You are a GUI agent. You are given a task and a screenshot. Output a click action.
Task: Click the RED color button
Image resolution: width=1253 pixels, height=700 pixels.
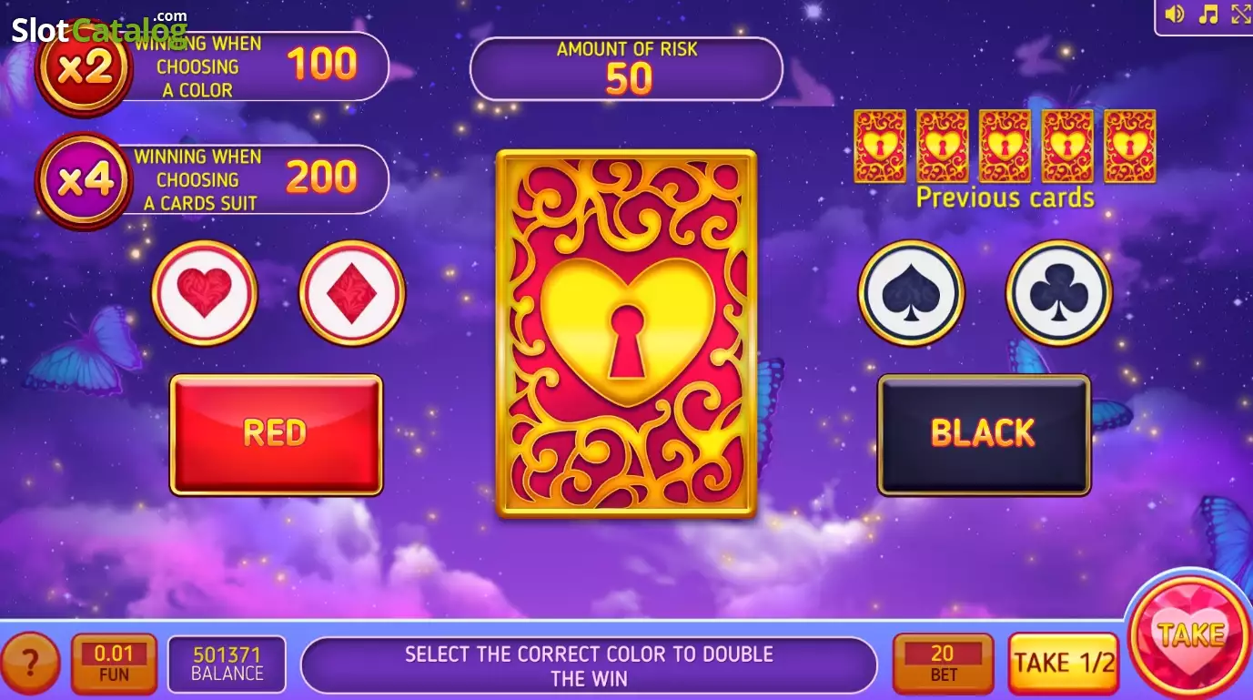277,434
